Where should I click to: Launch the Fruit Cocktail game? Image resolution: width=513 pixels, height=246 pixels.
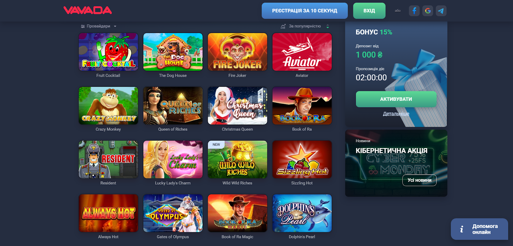(108, 52)
